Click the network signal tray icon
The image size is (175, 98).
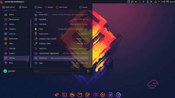pyautogui.click(x=155, y=2)
